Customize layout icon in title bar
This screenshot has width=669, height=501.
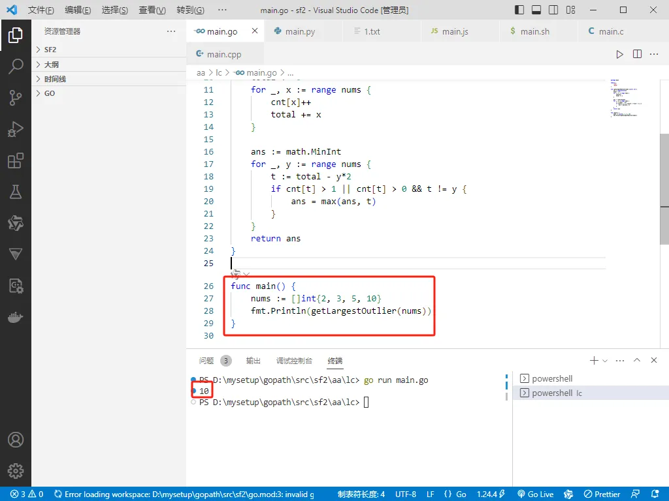point(570,10)
